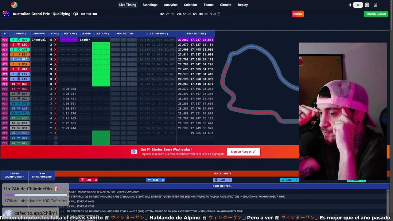Go to the Teams page

pyautogui.click(x=208, y=5)
